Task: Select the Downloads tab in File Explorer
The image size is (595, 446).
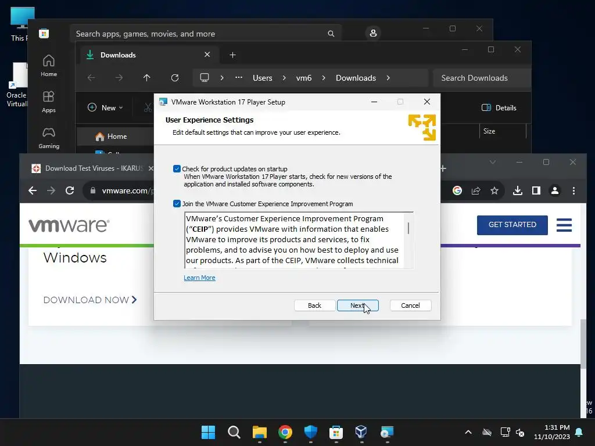Action: pyautogui.click(x=148, y=55)
